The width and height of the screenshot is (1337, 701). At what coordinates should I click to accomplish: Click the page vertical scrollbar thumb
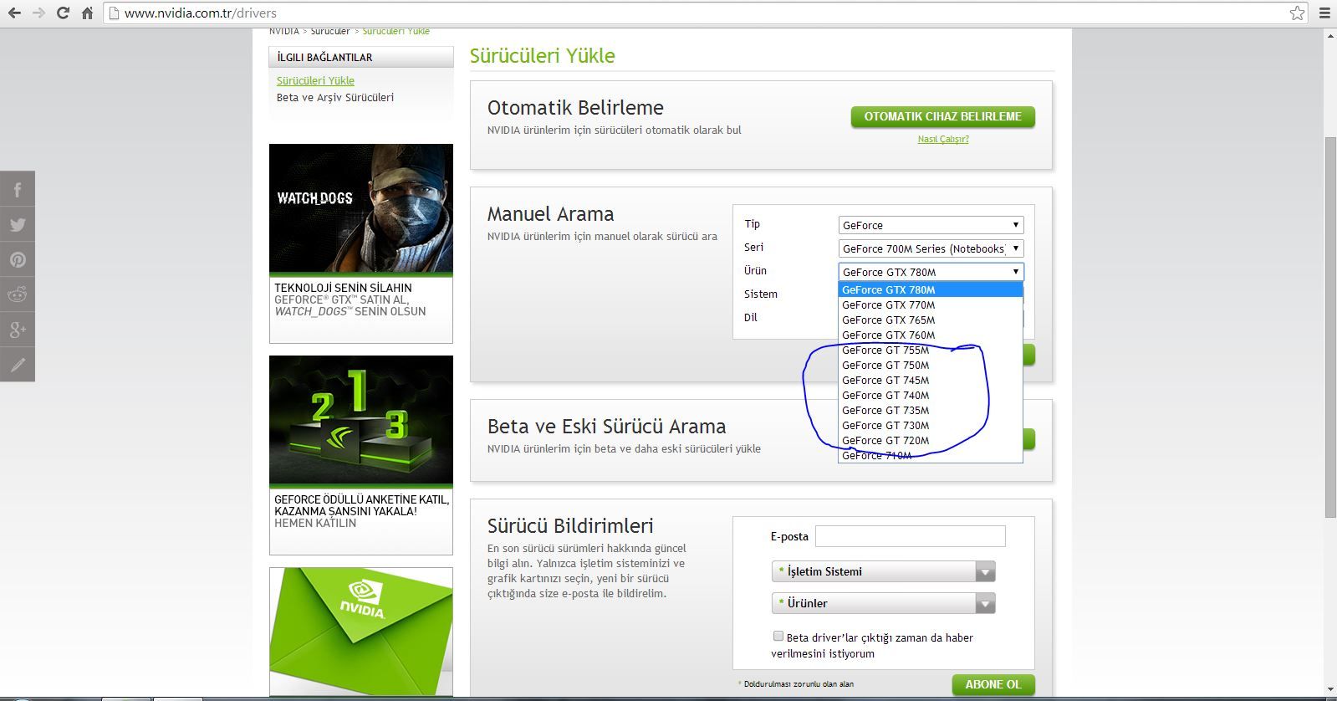tap(1330, 326)
